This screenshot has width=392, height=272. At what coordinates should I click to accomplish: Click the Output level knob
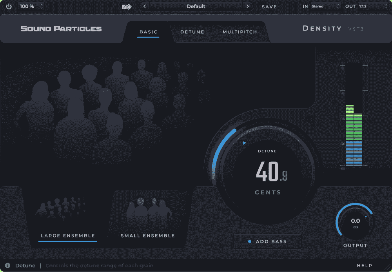[x=355, y=221]
